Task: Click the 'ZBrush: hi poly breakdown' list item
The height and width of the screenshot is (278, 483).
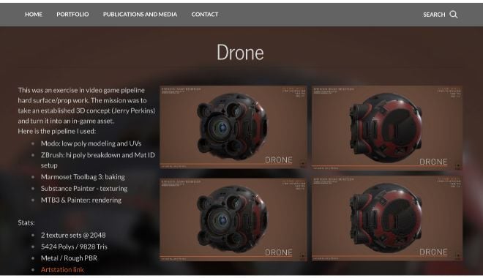Action: (x=98, y=160)
